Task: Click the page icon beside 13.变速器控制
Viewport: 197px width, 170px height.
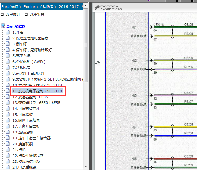Action: (x=8, y=102)
